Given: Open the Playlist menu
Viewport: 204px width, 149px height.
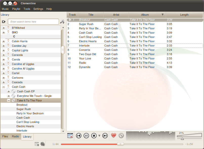Looking at the screenshot, I should [x=16, y=9].
